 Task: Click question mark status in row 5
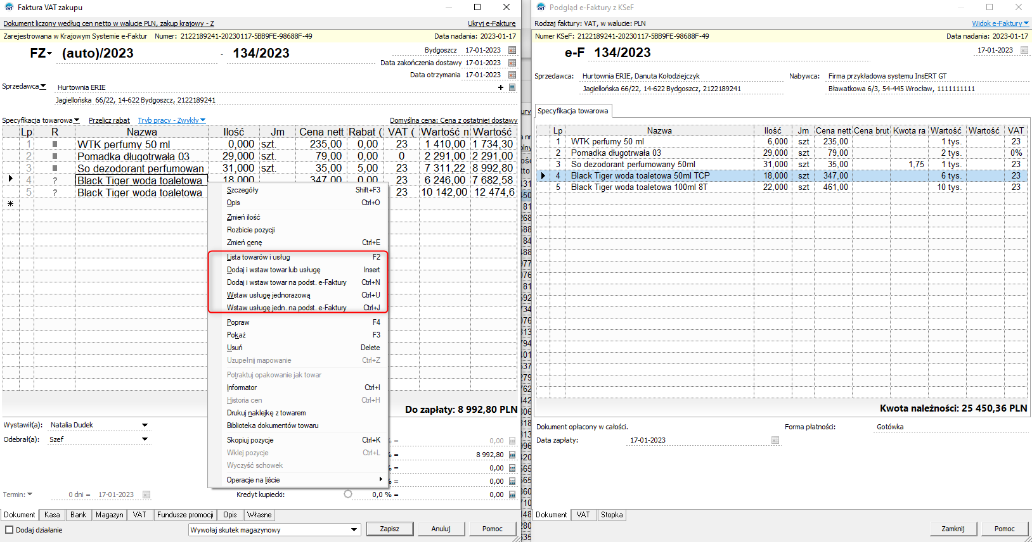(x=55, y=192)
